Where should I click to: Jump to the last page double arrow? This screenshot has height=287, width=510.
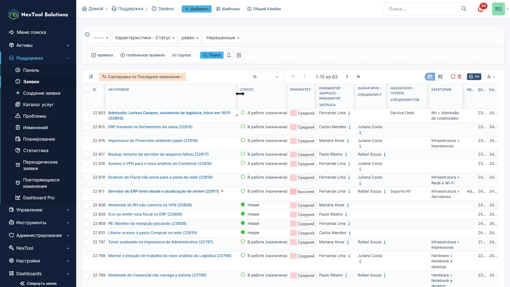358,77
